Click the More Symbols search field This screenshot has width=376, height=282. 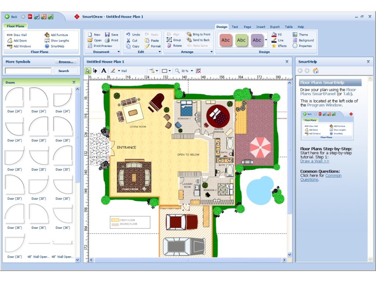pos(28,71)
